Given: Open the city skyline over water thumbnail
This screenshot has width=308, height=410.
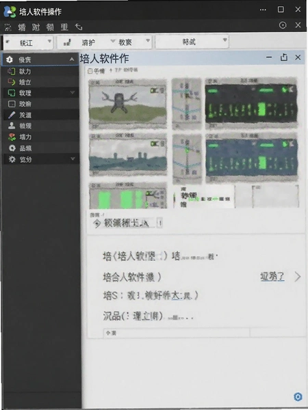Looking at the screenshot, I should [x=128, y=155].
